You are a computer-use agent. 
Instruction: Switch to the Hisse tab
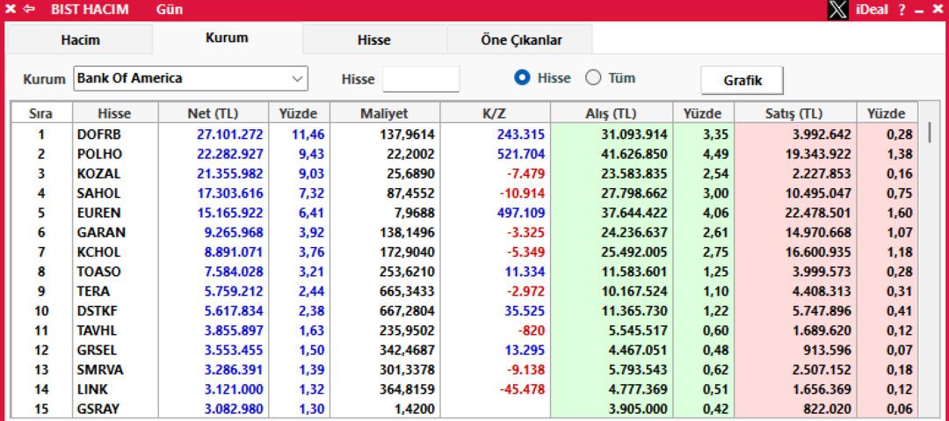(374, 40)
